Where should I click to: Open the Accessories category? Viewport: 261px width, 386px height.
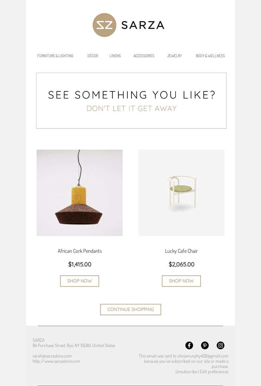pyautogui.click(x=144, y=56)
